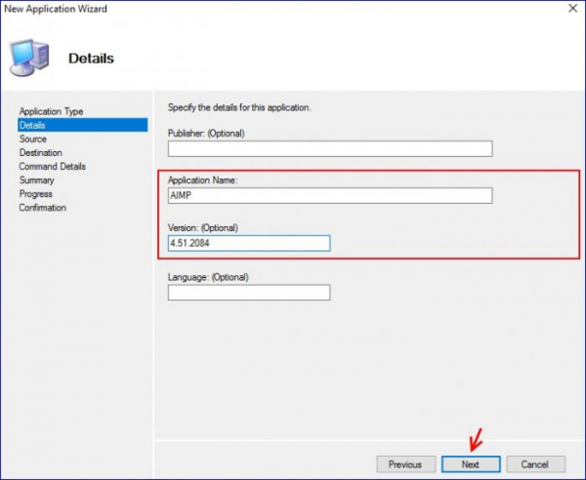Click into the Application Name field
Viewport: 586px width, 480px height.
click(x=330, y=195)
